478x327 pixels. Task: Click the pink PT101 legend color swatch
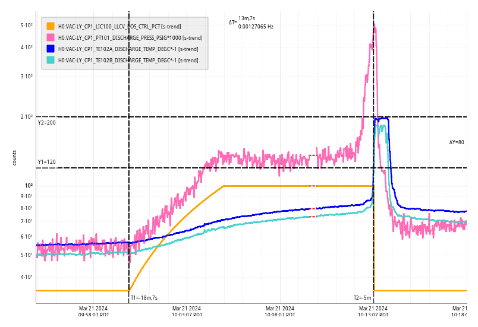(x=51, y=37)
